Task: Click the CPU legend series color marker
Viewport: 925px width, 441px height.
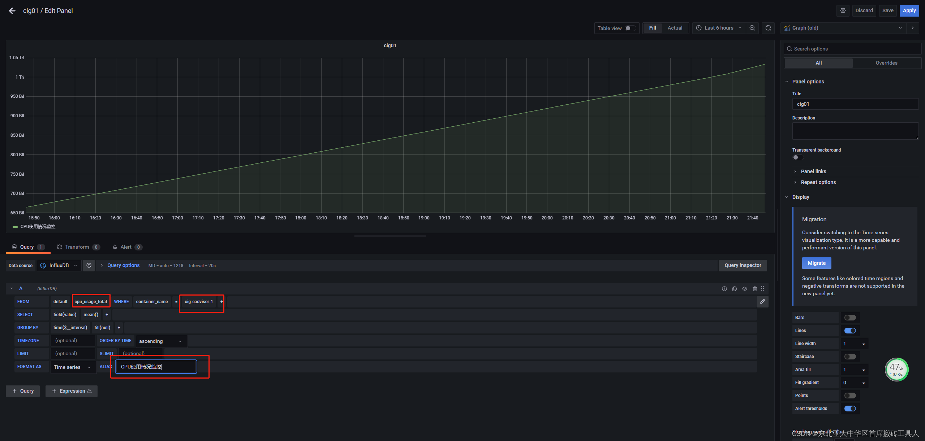Action: (x=15, y=227)
